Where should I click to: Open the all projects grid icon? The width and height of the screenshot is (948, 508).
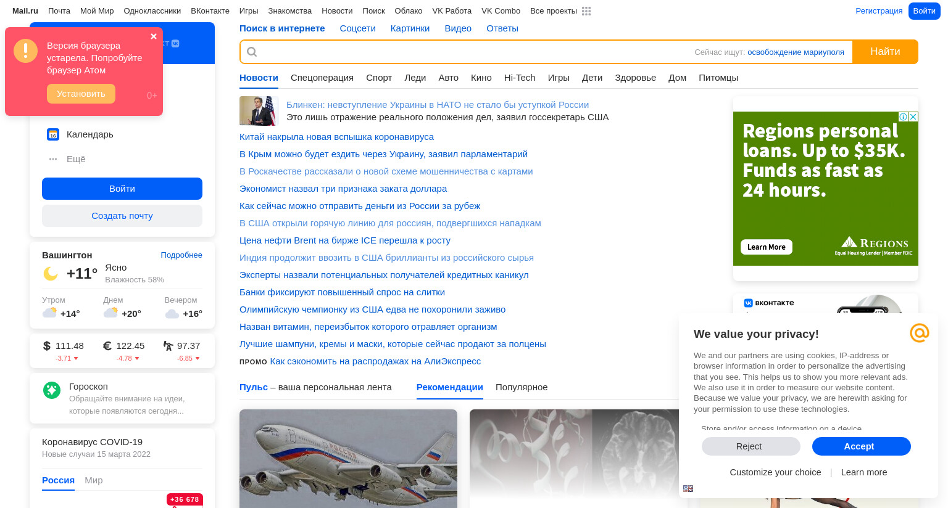[x=586, y=11]
